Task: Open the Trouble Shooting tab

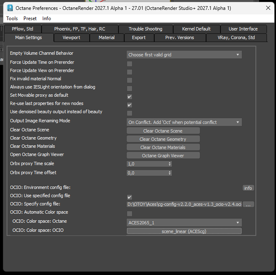Action: click(146, 29)
